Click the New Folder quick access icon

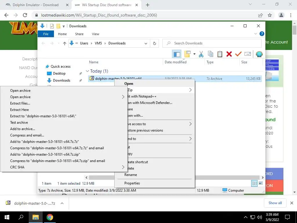click(x=58, y=26)
